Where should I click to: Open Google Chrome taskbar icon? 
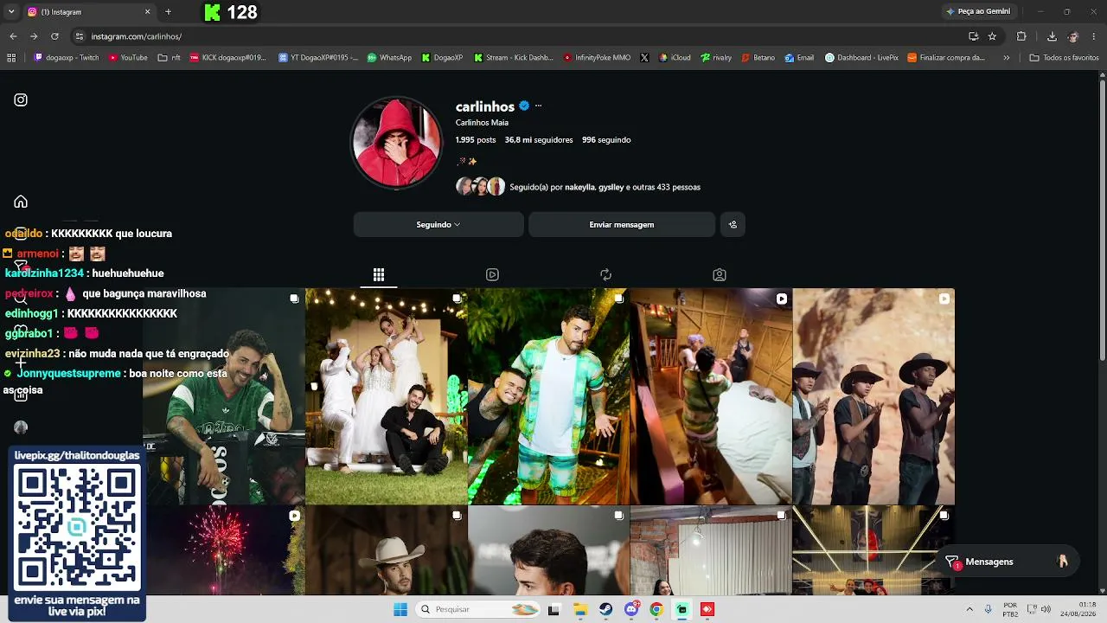coord(656,609)
